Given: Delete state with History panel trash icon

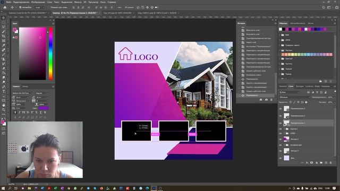Looking at the screenshot, I should tap(271, 100).
